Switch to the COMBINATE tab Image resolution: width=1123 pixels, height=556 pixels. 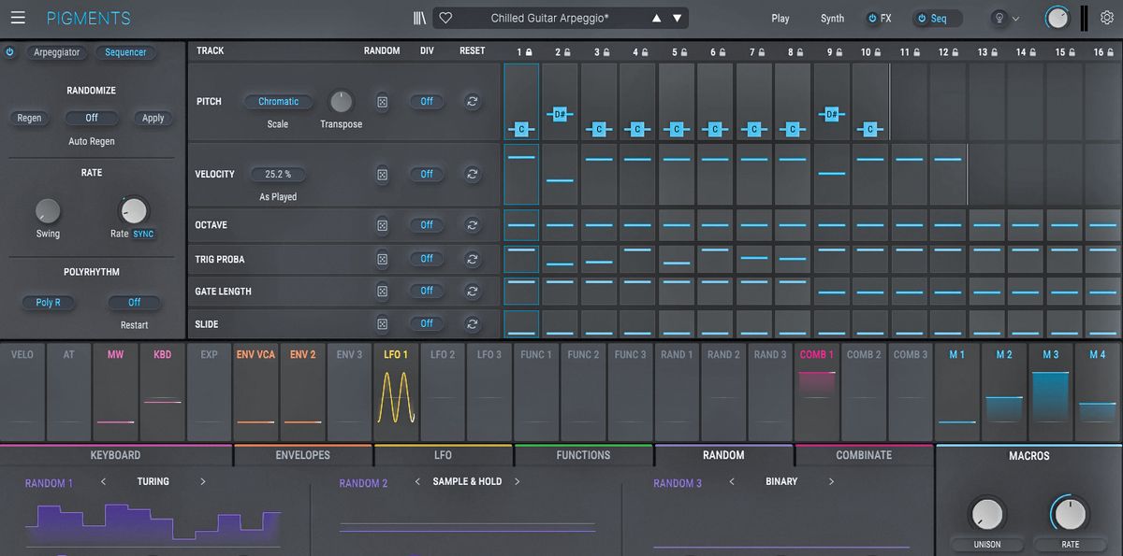coord(863,455)
